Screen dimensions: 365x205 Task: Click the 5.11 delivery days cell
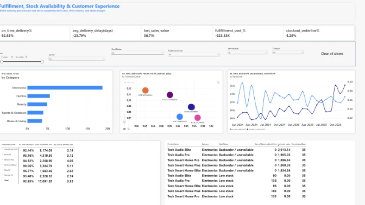(70, 166)
